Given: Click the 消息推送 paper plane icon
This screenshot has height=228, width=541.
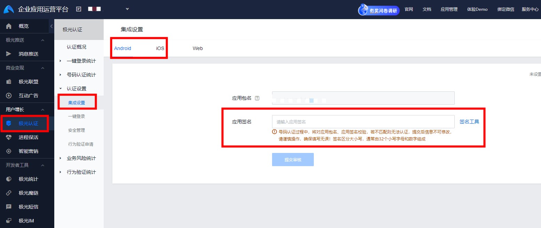Looking at the screenshot, I should click(9, 54).
